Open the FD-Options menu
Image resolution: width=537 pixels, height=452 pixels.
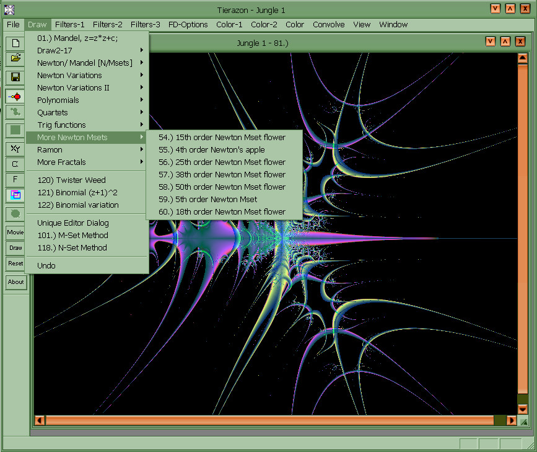188,25
